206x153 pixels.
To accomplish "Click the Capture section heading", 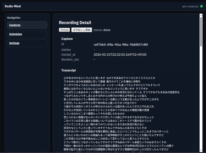I will coord(67,39).
